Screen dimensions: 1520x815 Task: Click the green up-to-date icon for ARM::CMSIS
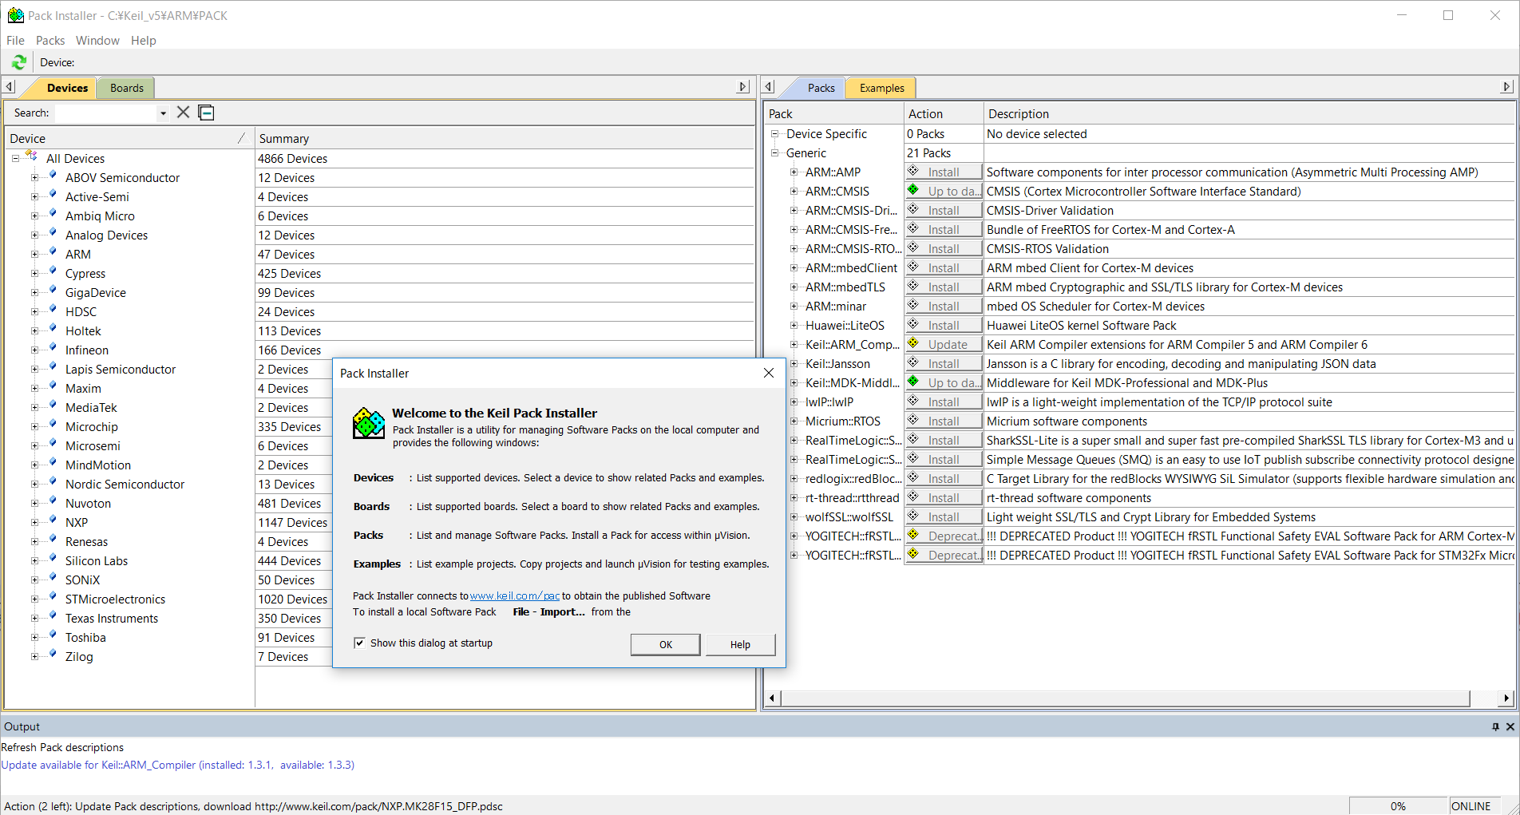coord(913,191)
